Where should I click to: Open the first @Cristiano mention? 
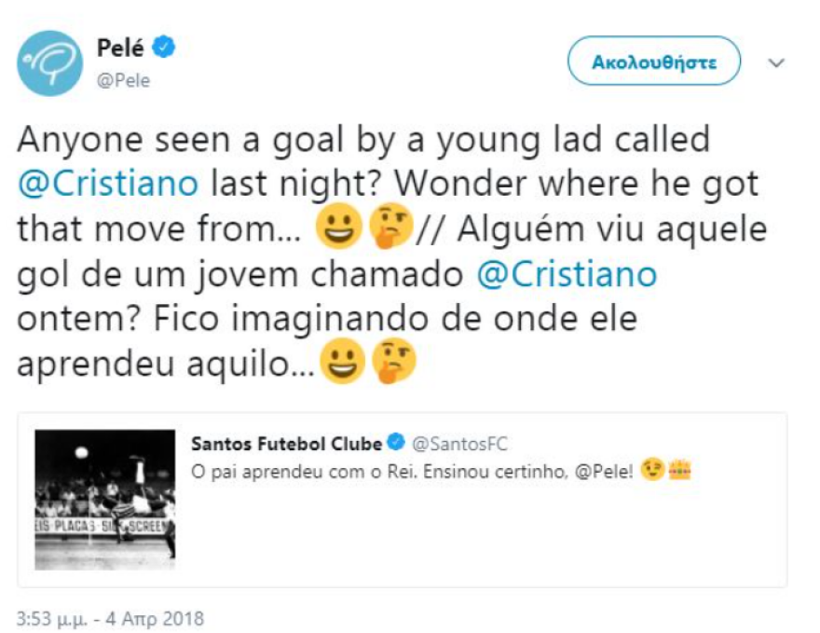pos(108,184)
